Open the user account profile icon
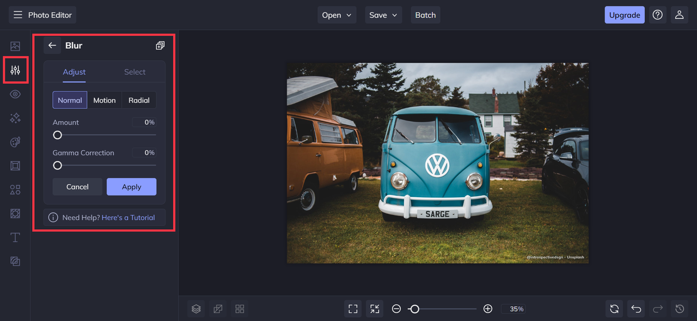The height and width of the screenshot is (321, 697). pyautogui.click(x=679, y=15)
